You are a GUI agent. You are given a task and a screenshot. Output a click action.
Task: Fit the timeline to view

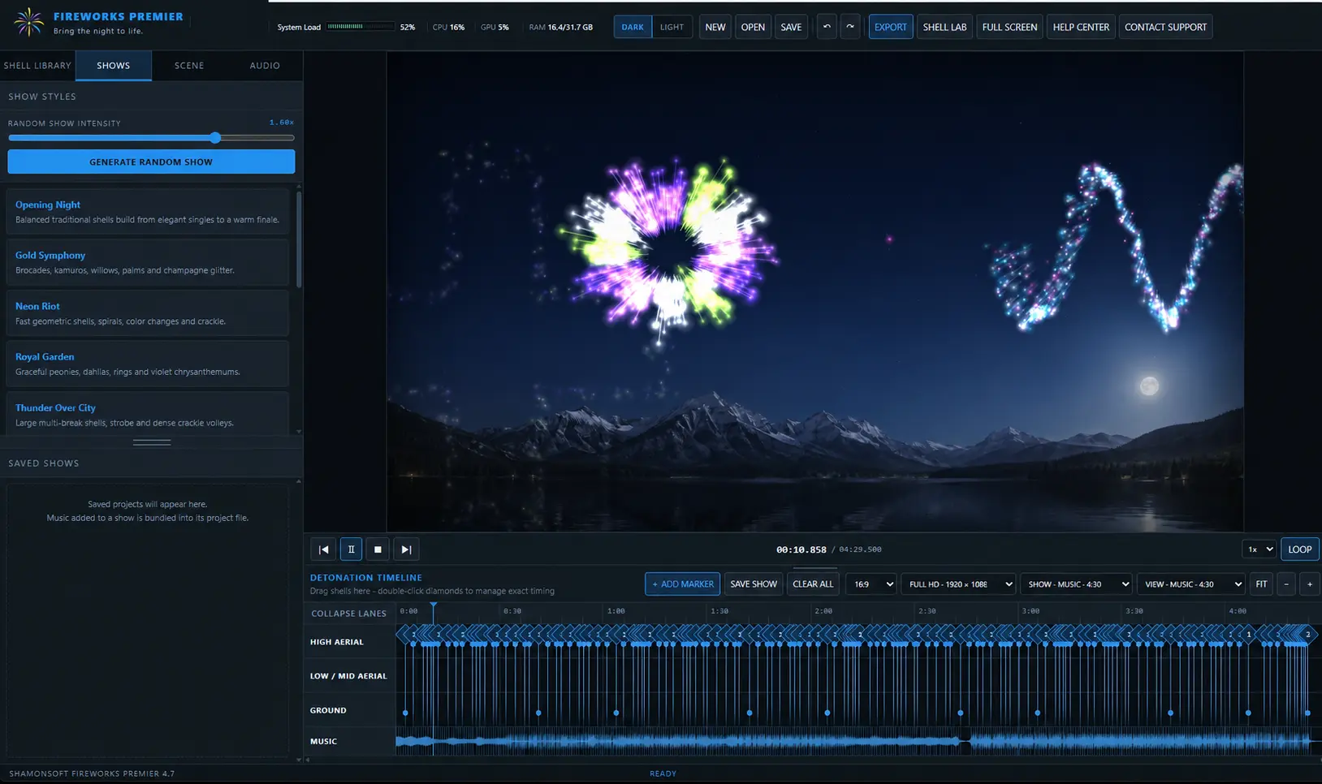coord(1261,584)
